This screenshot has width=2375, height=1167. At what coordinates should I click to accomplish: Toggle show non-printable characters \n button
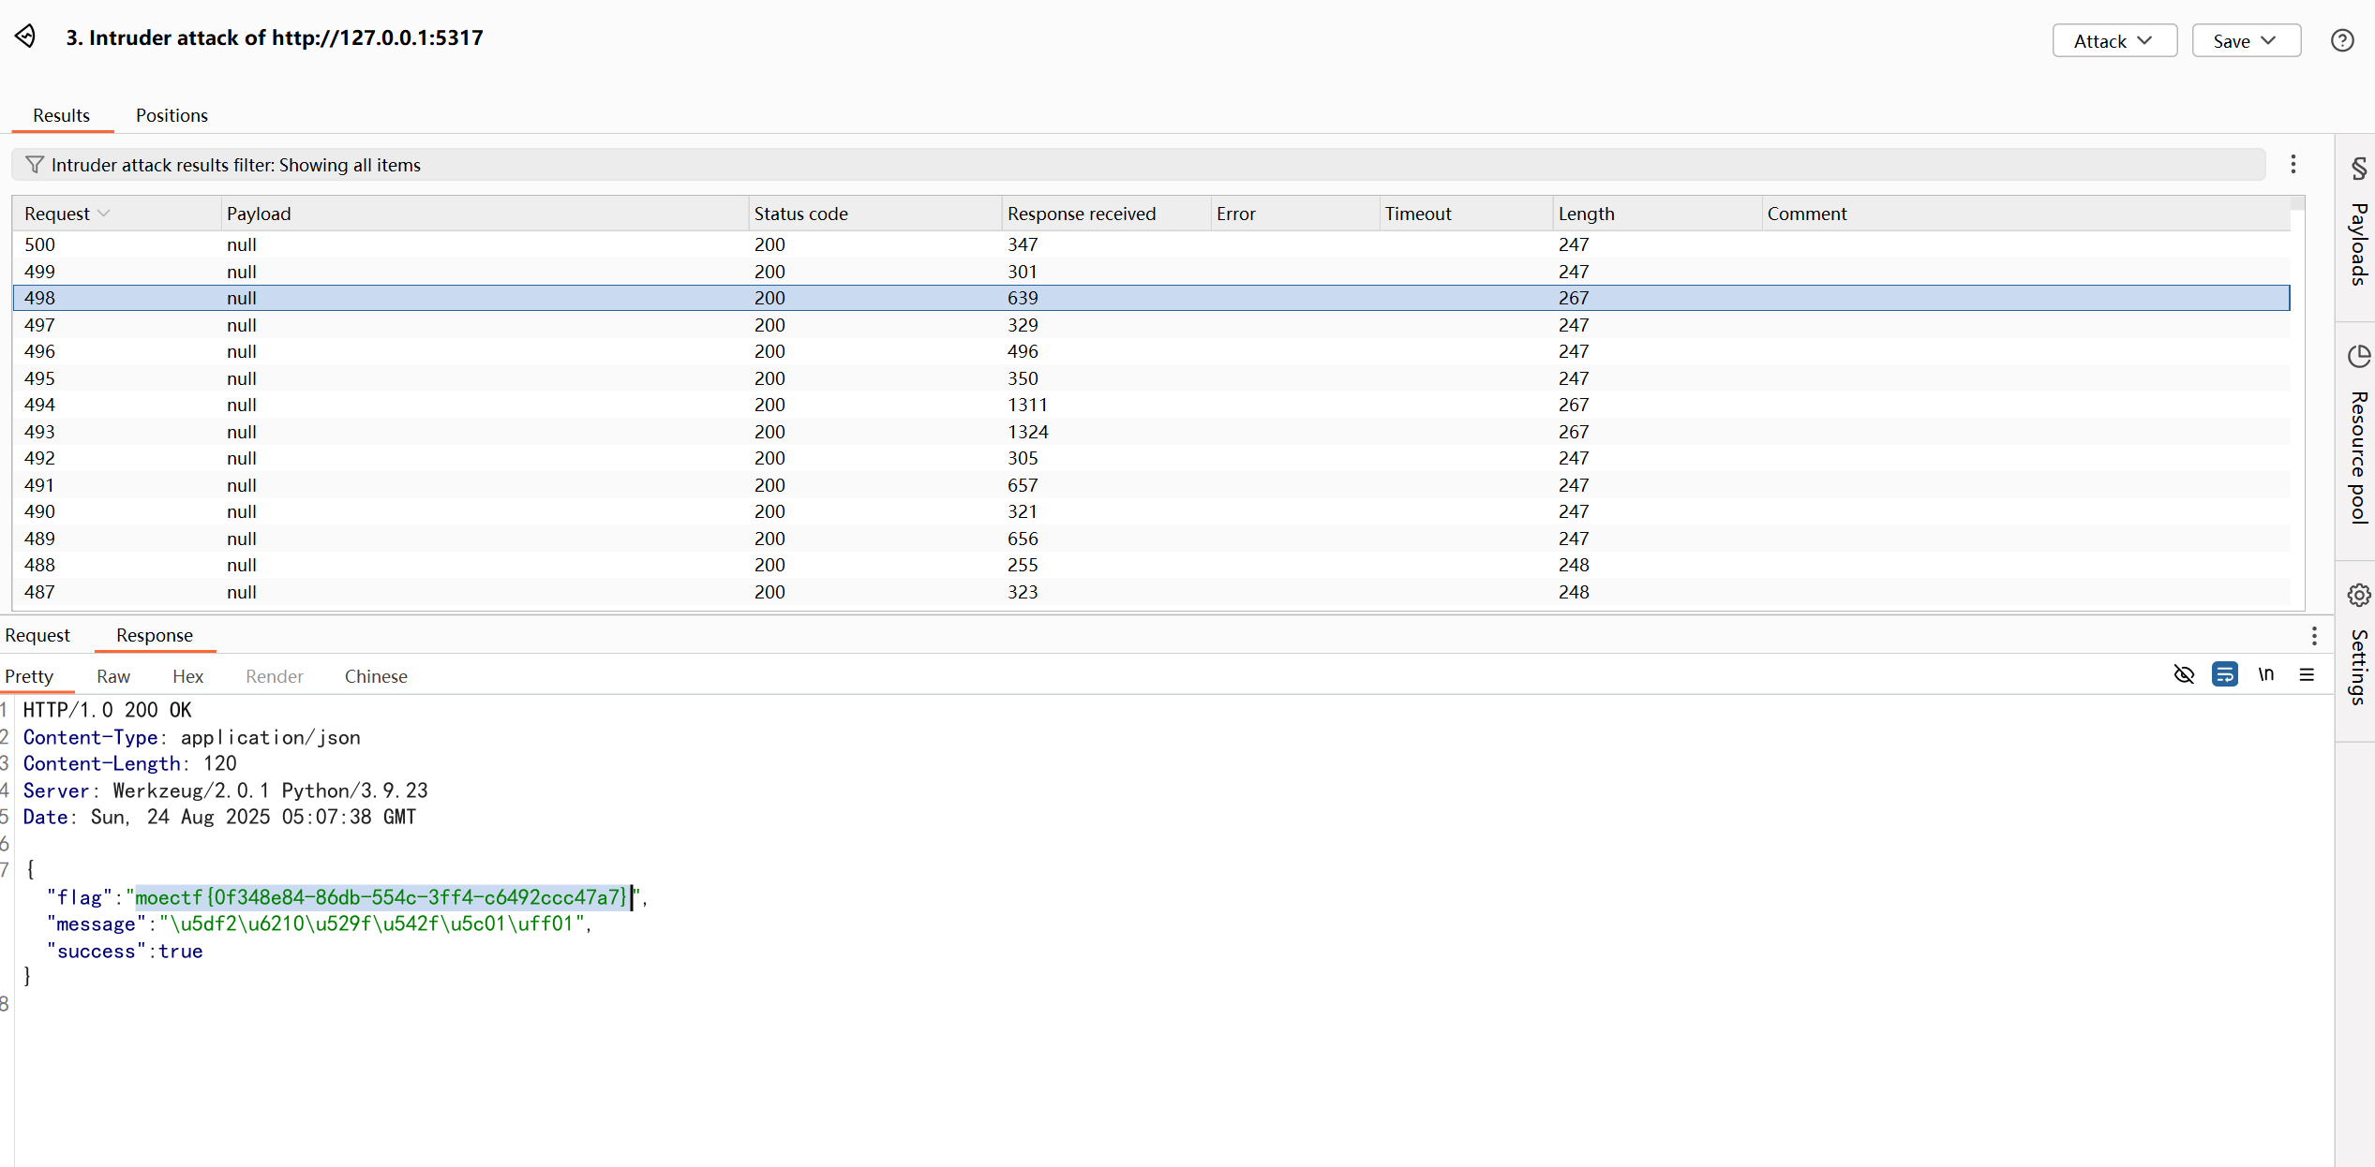[2265, 674]
